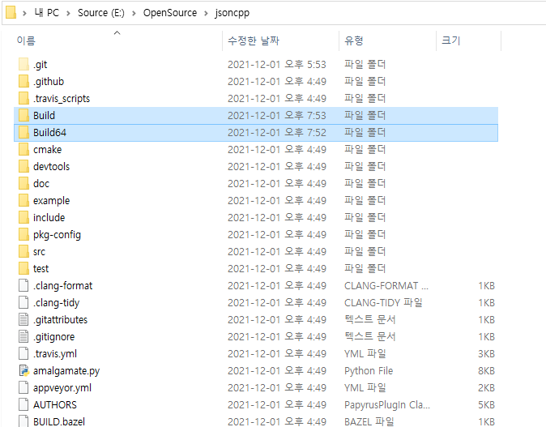Viewport: 546px width, 427px height.
Task: Select the Build64 folder name
Action: point(49,132)
